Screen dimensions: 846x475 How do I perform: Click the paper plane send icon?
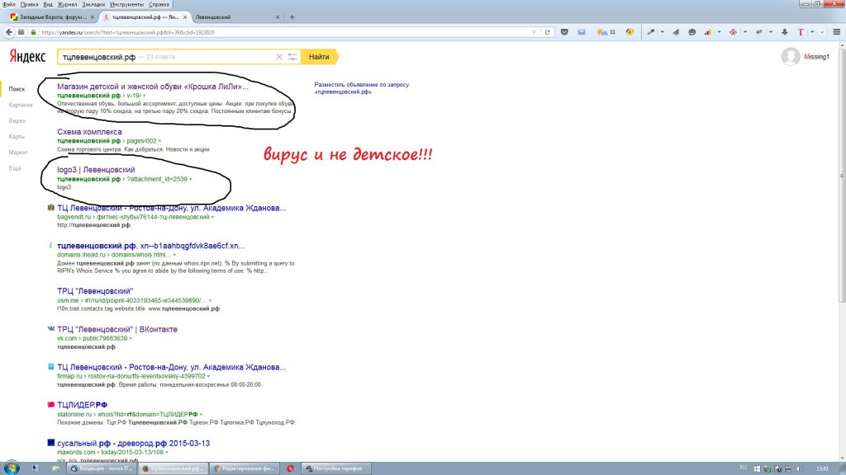coord(676,32)
